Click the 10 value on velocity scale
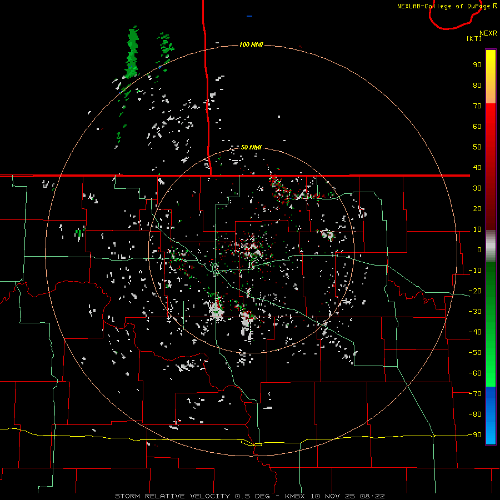The width and height of the screenshot is (500, 500). point(477,229)
